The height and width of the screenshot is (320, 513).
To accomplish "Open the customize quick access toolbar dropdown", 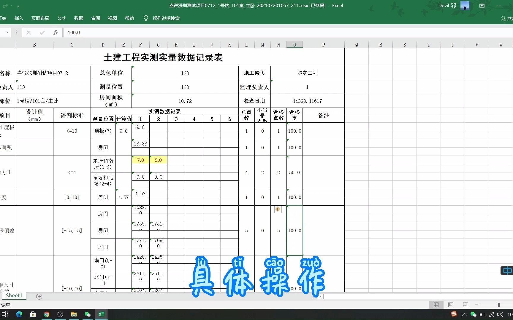I will [18, 6].
